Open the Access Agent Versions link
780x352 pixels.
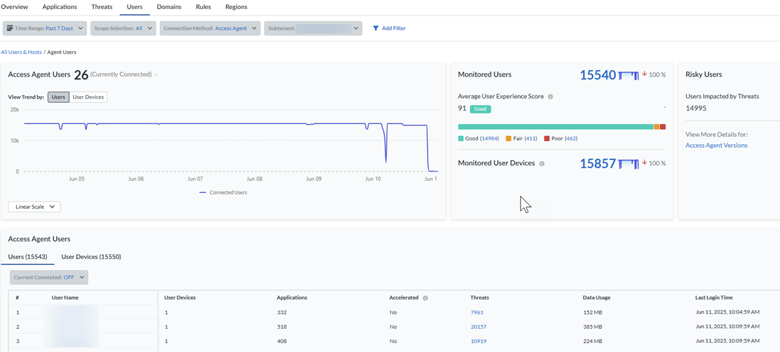click(x=716, y=145)
